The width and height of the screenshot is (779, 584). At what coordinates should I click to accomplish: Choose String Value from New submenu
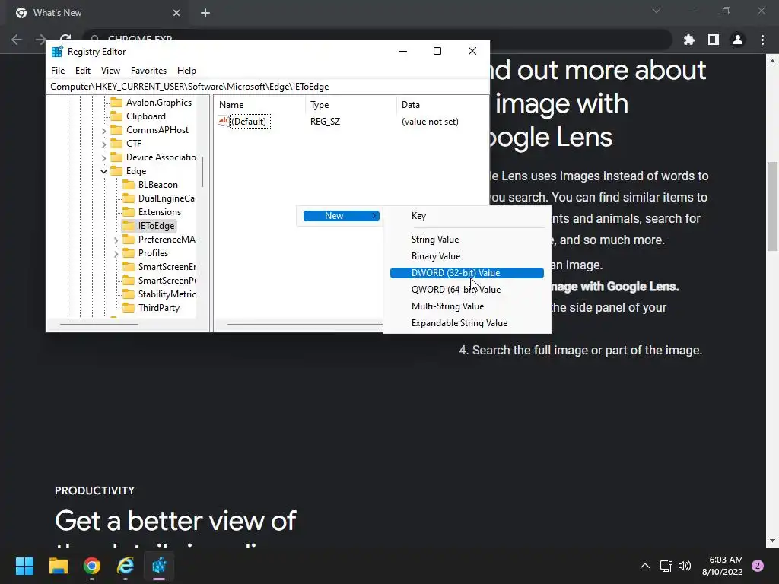(x=467, y=240)
